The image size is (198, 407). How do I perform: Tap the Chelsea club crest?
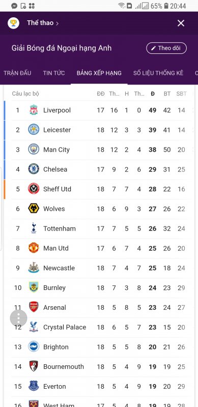pos(34,169)
